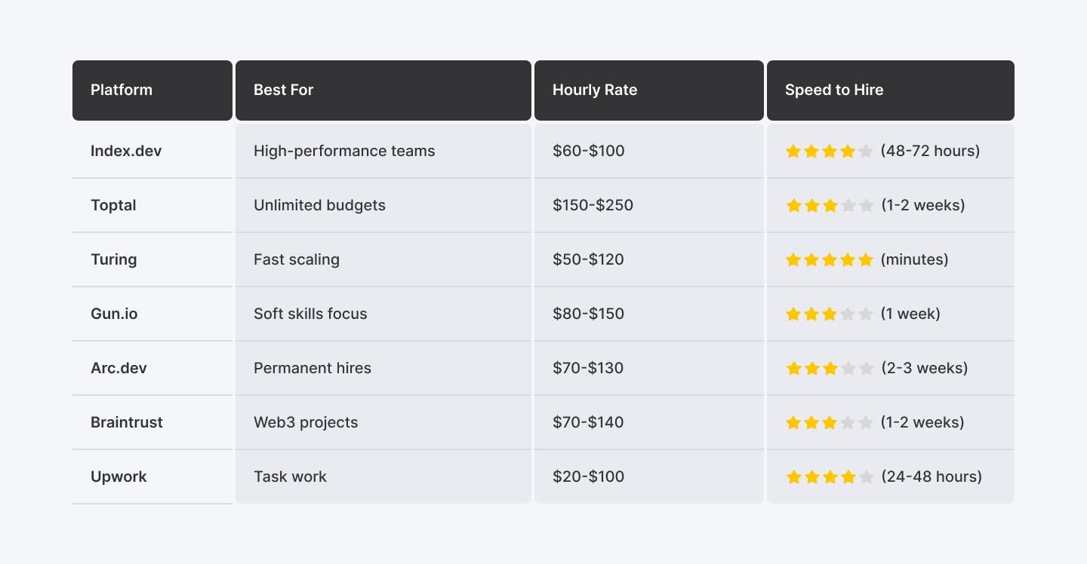Click the third gold star in Gun.io row
The image size is (1087, 564).
point(830,314)
